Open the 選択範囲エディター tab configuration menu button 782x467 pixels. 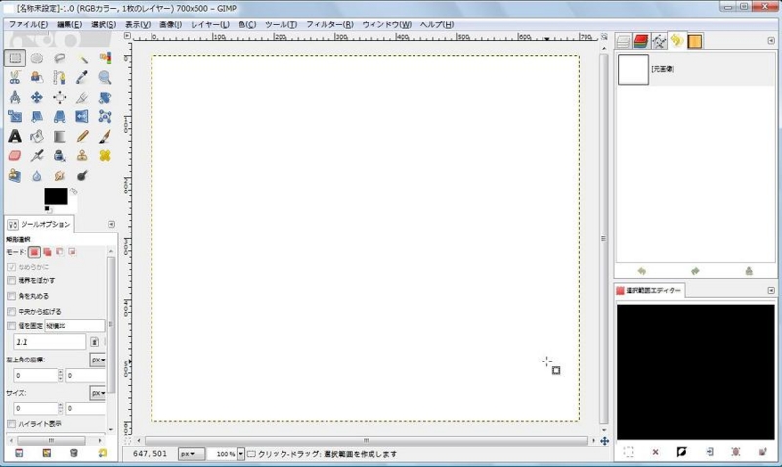(x=771, y=290)
